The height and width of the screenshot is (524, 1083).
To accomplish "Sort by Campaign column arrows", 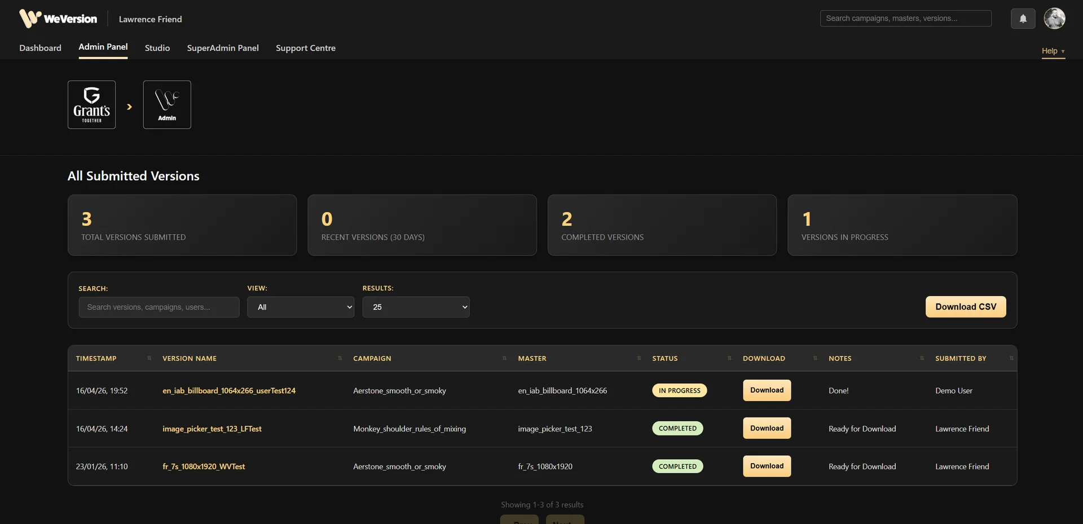I will pos(504,358).
